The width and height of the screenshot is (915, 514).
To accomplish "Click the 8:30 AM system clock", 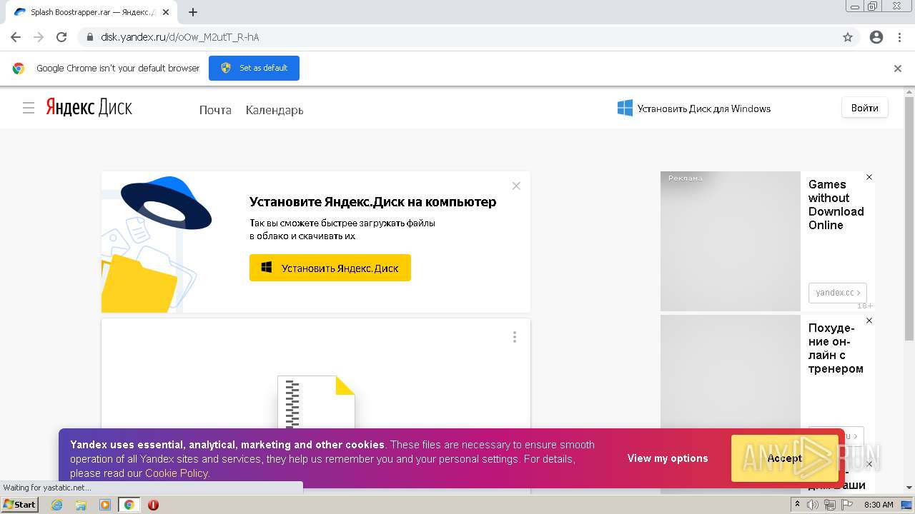I will click(879, 505).
